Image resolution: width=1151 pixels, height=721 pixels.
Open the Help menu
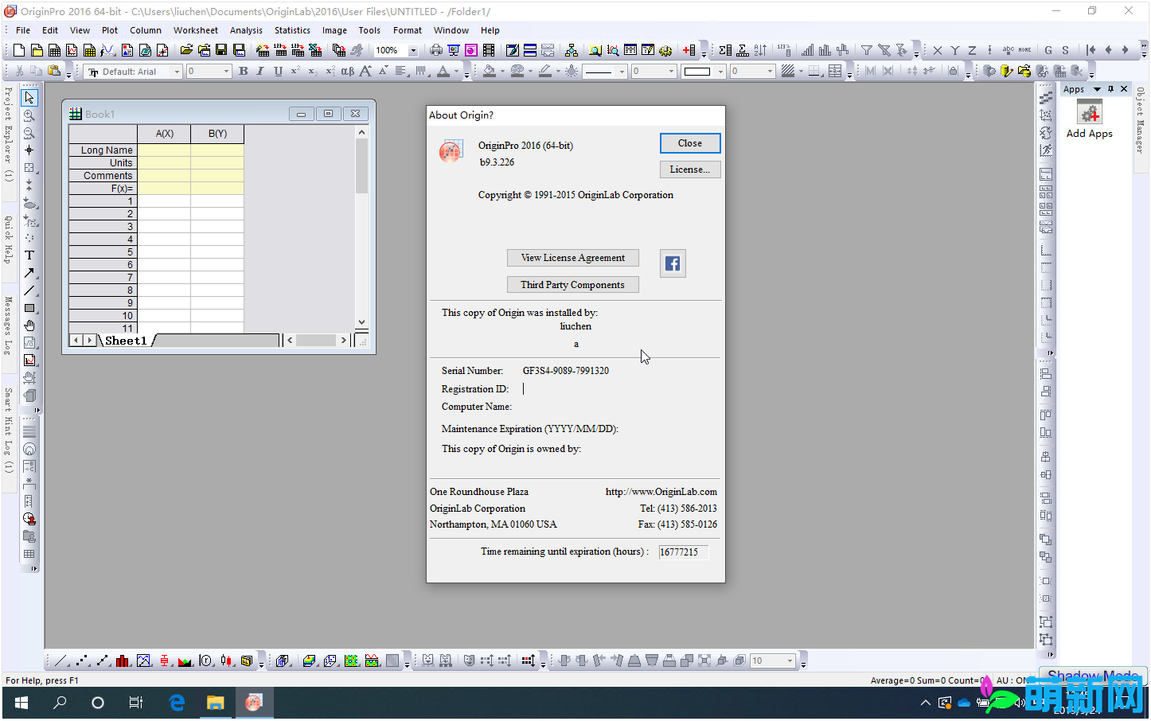[490, 30]
